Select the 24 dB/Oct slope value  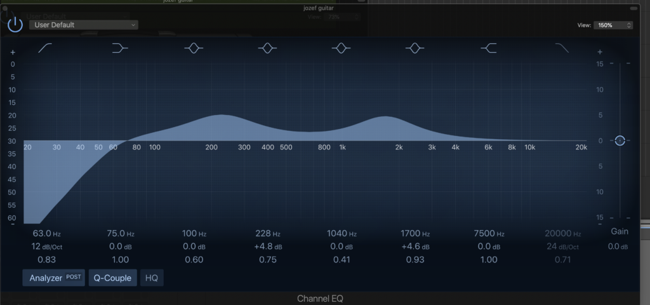click(562, 247)
